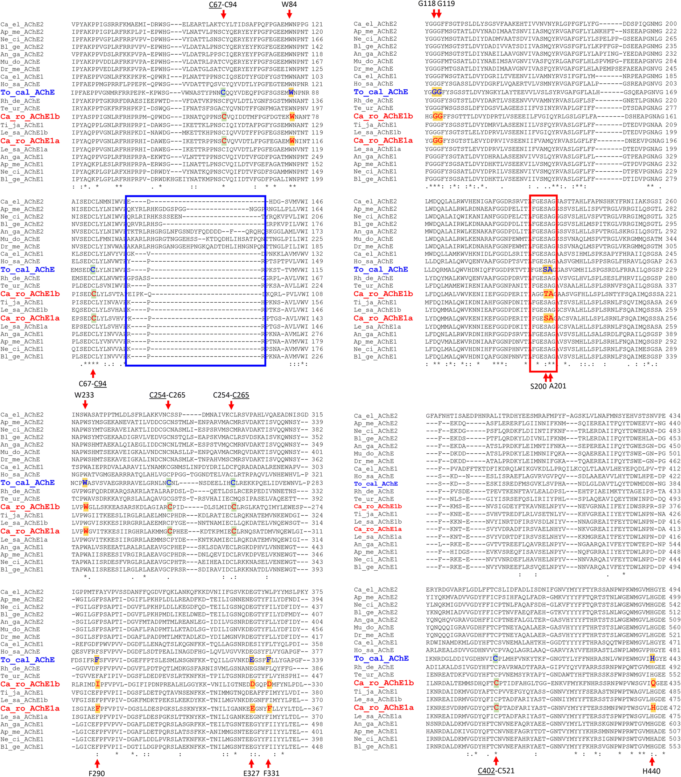Click the end number 389 of An_ga_AChE1
This screenshot has height=777, width=681.
(671, 334)
